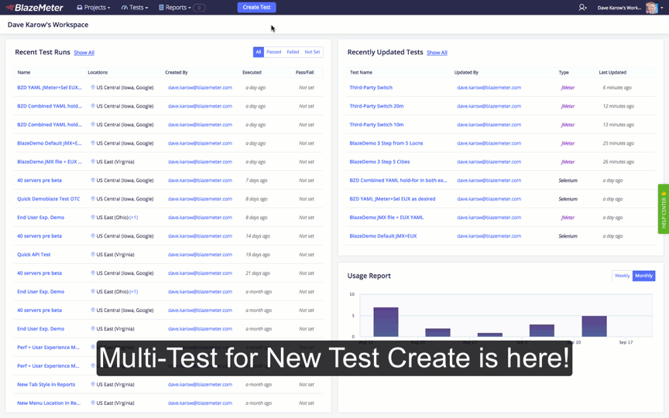The width and height of the screenshot is (669, 418).
Task: Select the Failed filter tab
Action: [x=293, y=52]
